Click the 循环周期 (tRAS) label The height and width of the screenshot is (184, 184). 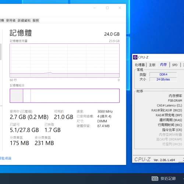pyautogui.click(x=171, y=120)
